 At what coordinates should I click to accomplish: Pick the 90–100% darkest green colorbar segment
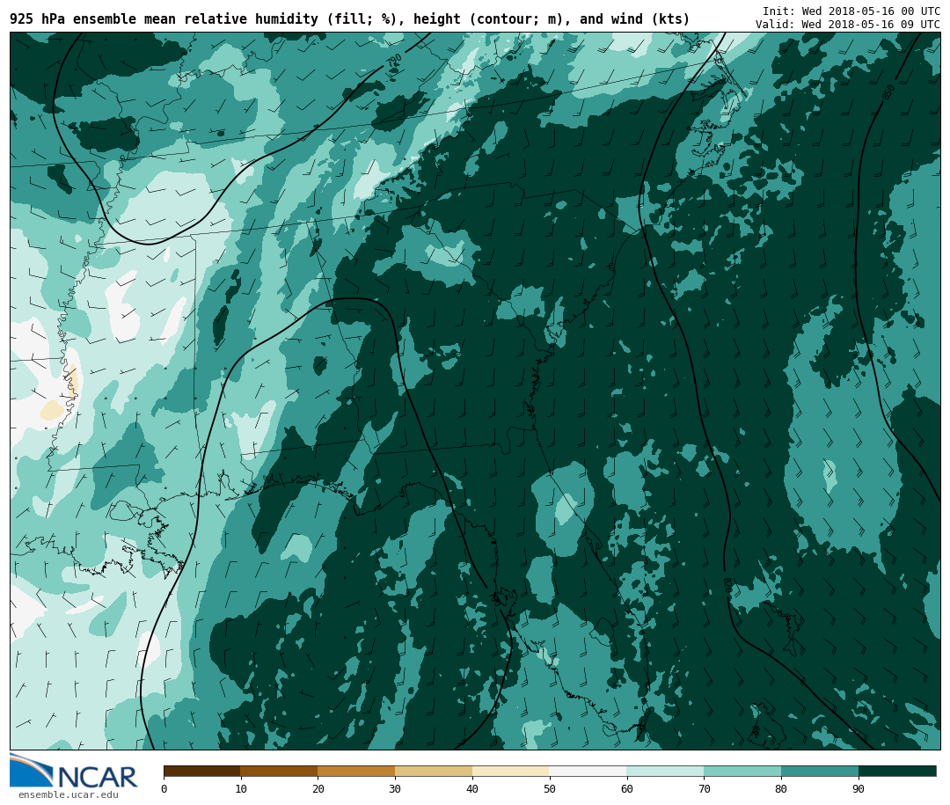coord(897,772)
